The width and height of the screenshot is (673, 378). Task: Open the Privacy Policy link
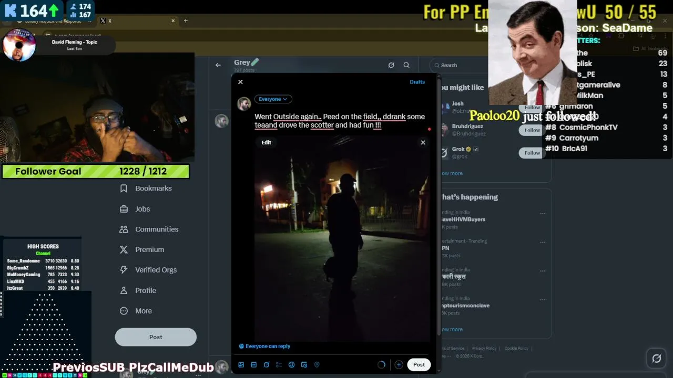(x=484, y=349)
